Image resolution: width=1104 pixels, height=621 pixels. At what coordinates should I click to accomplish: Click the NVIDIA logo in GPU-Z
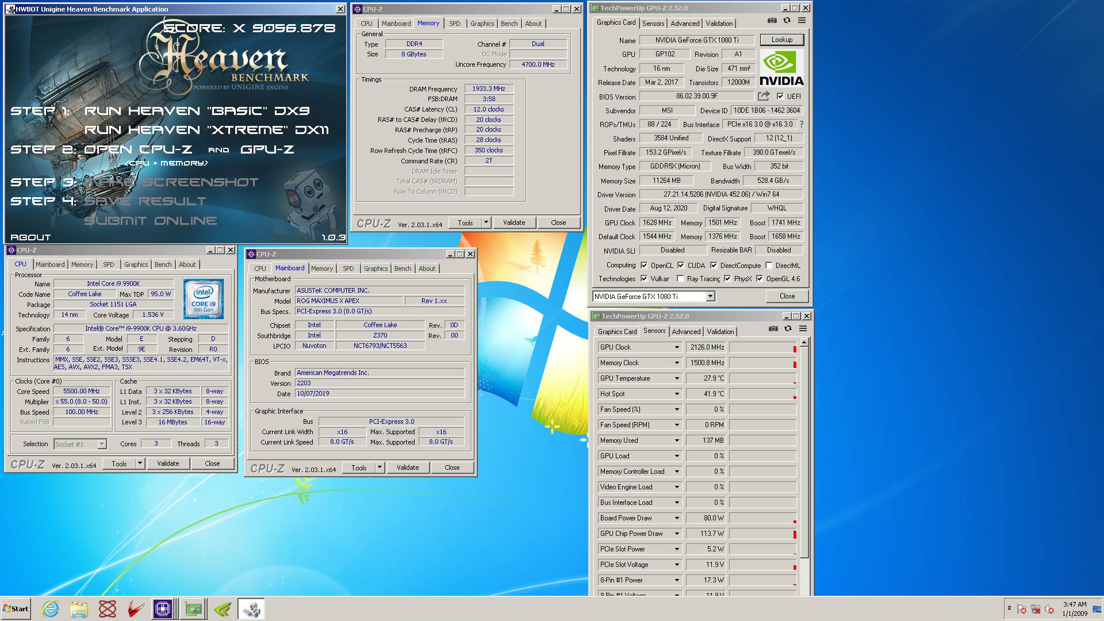coord(781,68)
